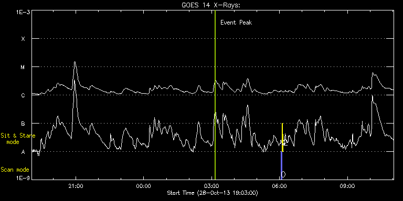This screenshot has height=201, width=403.
Task: Click the 00:00 time axis label
Action: pyautogui.click(x=143, y=186)
